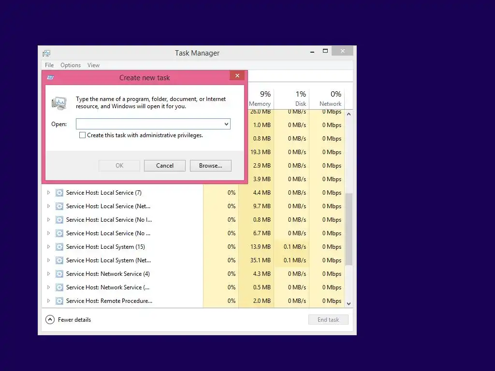Close the Create new task dialog
Screen dimensions: 495x371
(237, 76)
